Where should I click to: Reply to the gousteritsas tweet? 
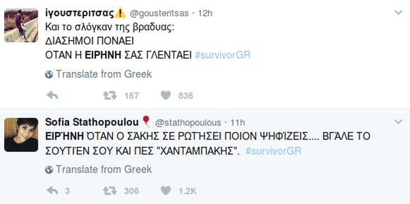point(52,95)
